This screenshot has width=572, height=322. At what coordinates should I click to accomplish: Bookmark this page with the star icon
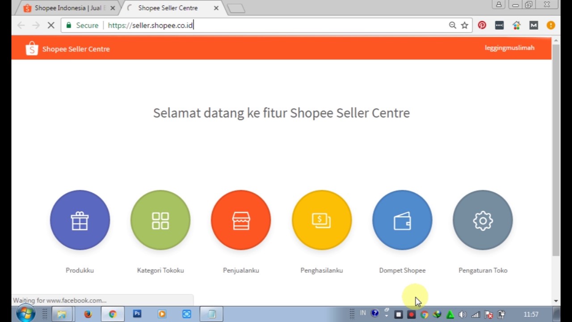pos(465,25)
